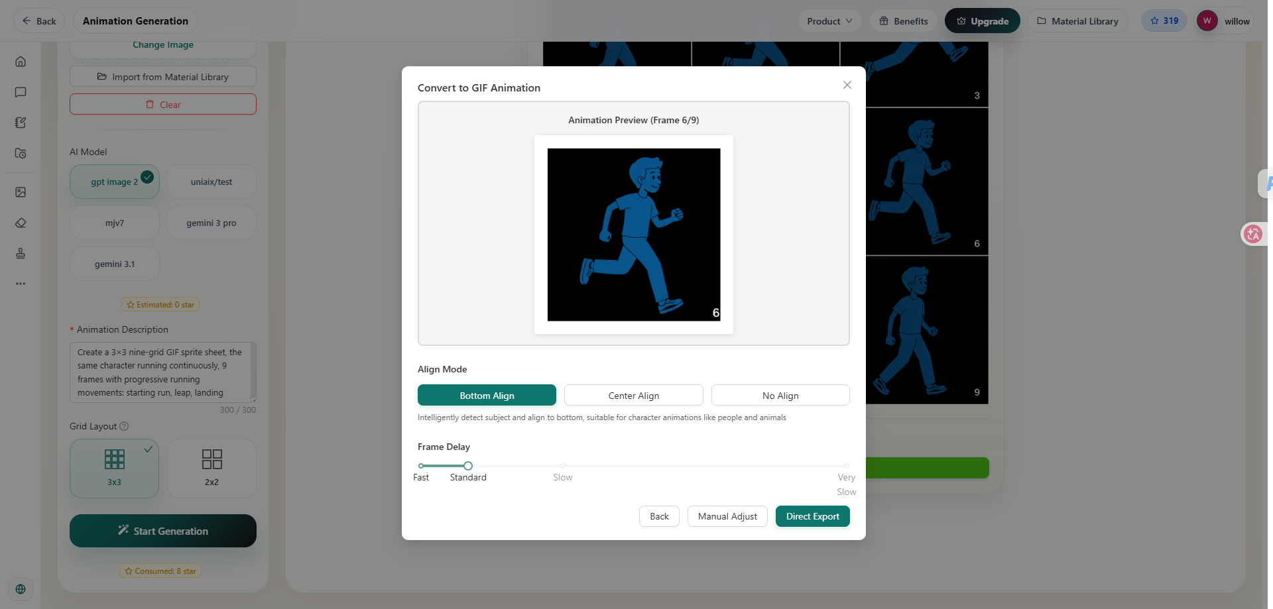The height and width of the screenshot is (609, 1273).
Task: Open the home icon in left sidebar
Action: [21, 62]
